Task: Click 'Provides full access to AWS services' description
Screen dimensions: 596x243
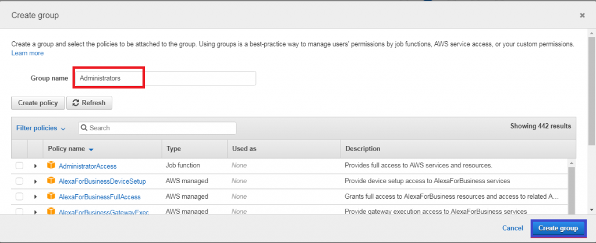Action: pos(418,166)
